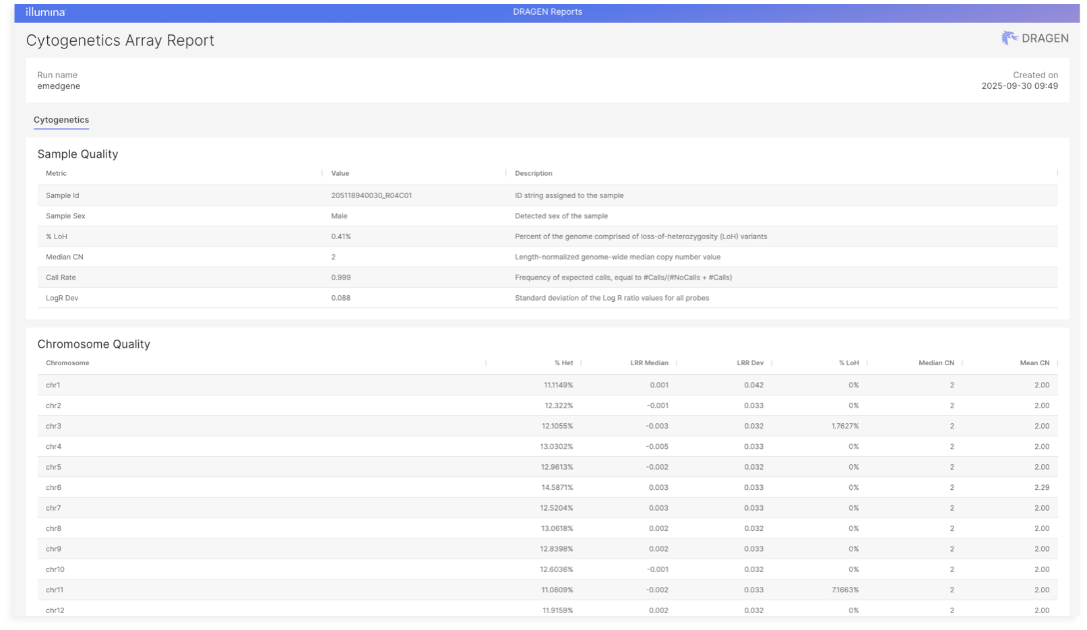Image resolution: width=1087 pixels, height=630 pixels.
Task: Click the Illumina logo in the header
Action: tap(45, 12)
